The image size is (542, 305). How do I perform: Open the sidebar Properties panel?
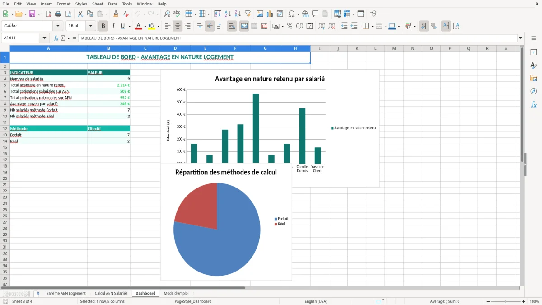533,52
